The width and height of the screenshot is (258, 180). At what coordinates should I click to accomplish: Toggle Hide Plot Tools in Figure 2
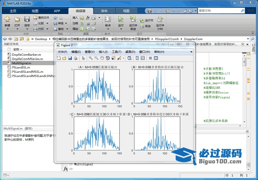coord(150,58)
